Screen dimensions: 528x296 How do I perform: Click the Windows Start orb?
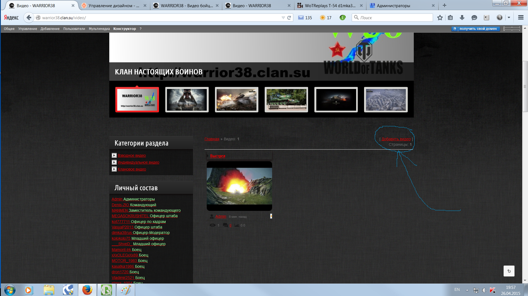click(10, 290)
